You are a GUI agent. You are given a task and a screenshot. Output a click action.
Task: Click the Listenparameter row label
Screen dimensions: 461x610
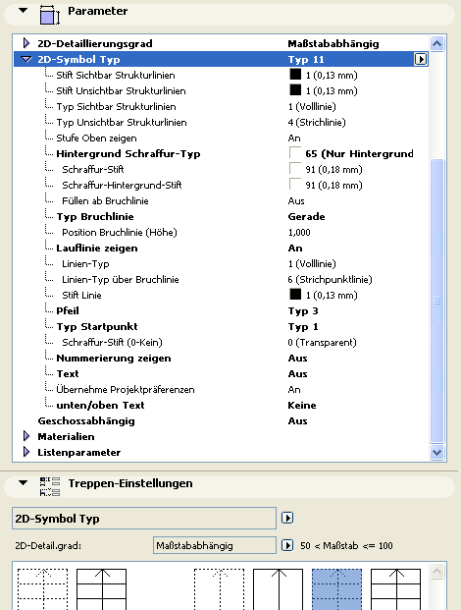[x=78, y=453]
